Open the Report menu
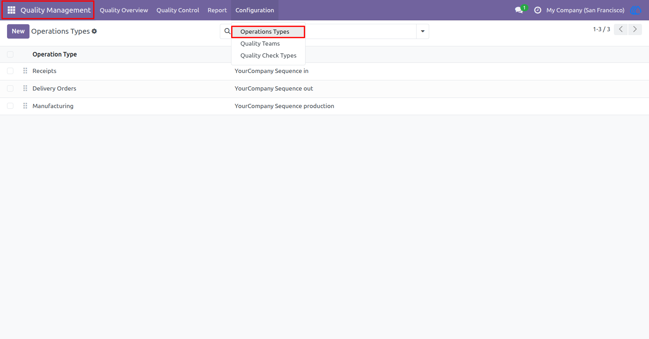 point(217,10)
